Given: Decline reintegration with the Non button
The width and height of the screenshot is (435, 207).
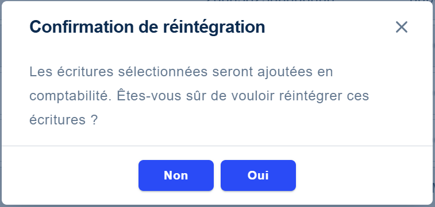Looking at the screenshot, I should coord(176,175).
